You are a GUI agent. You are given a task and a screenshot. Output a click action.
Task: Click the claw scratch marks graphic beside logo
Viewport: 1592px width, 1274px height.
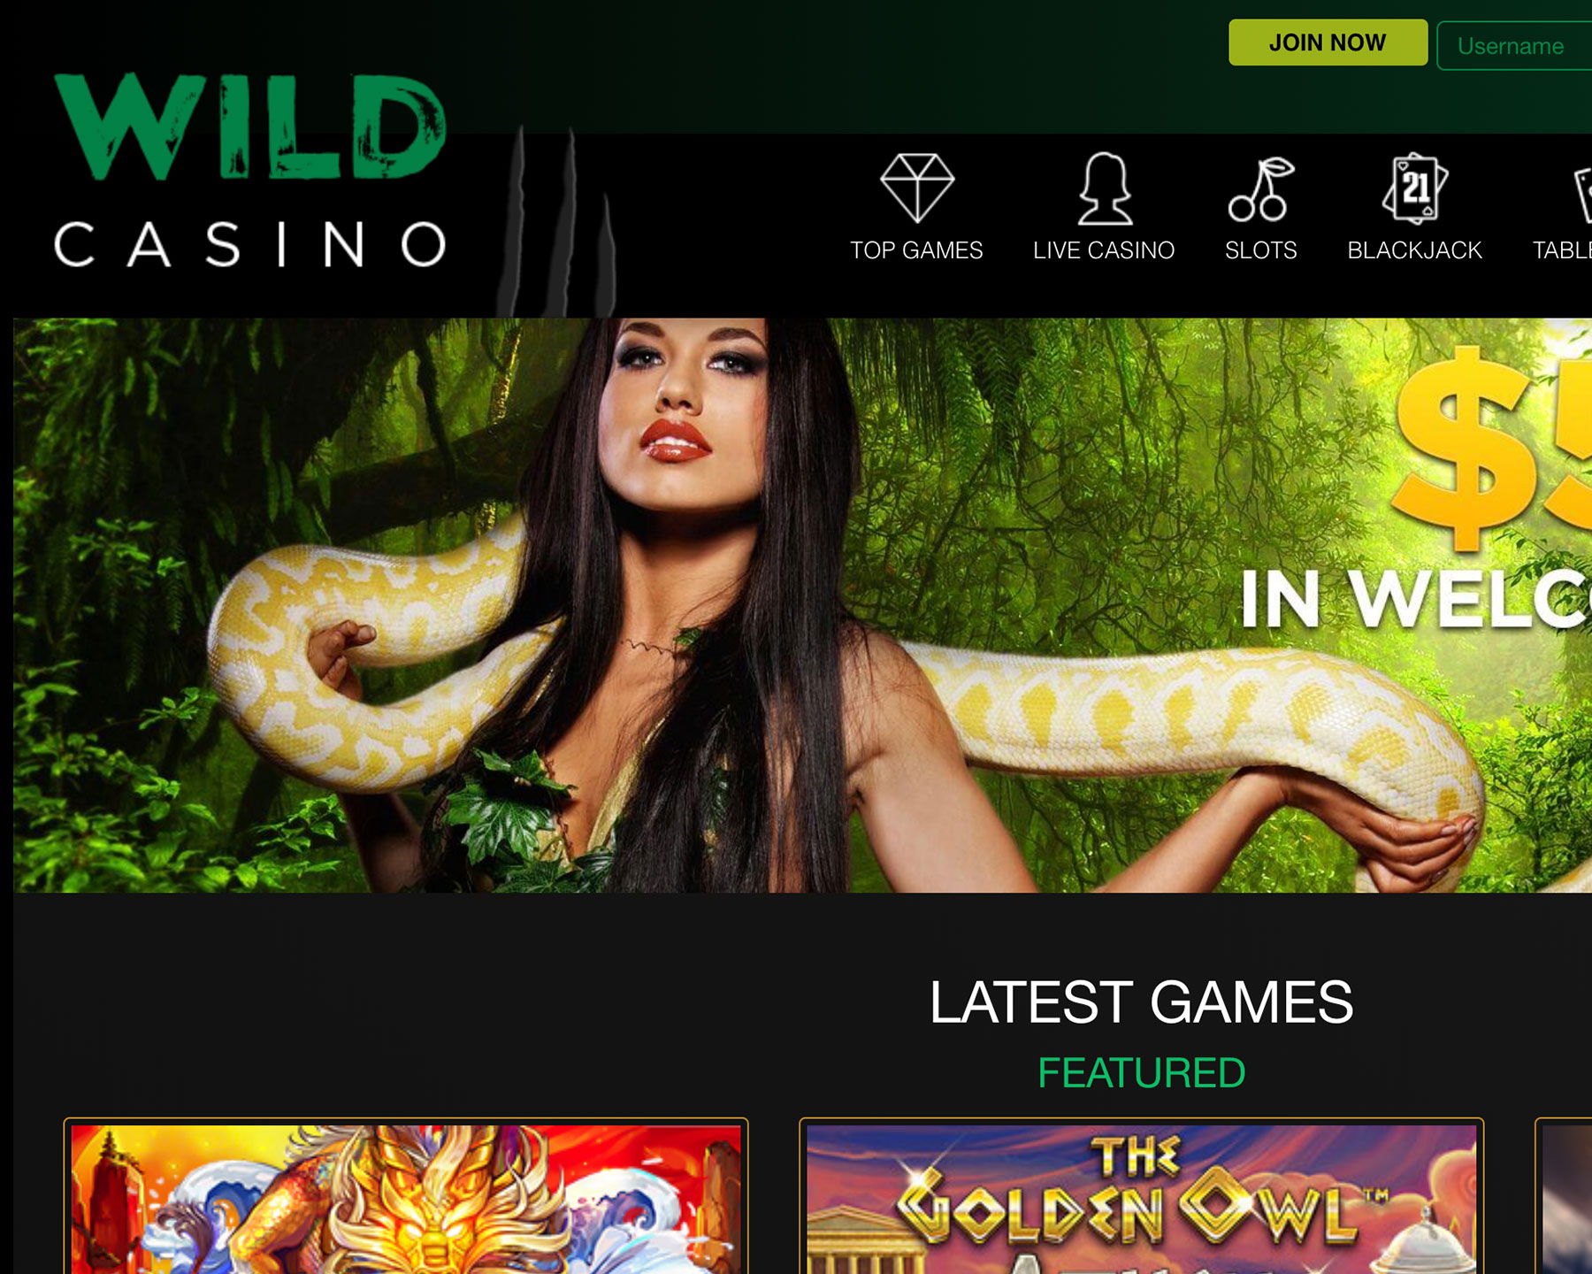[556, 221]
